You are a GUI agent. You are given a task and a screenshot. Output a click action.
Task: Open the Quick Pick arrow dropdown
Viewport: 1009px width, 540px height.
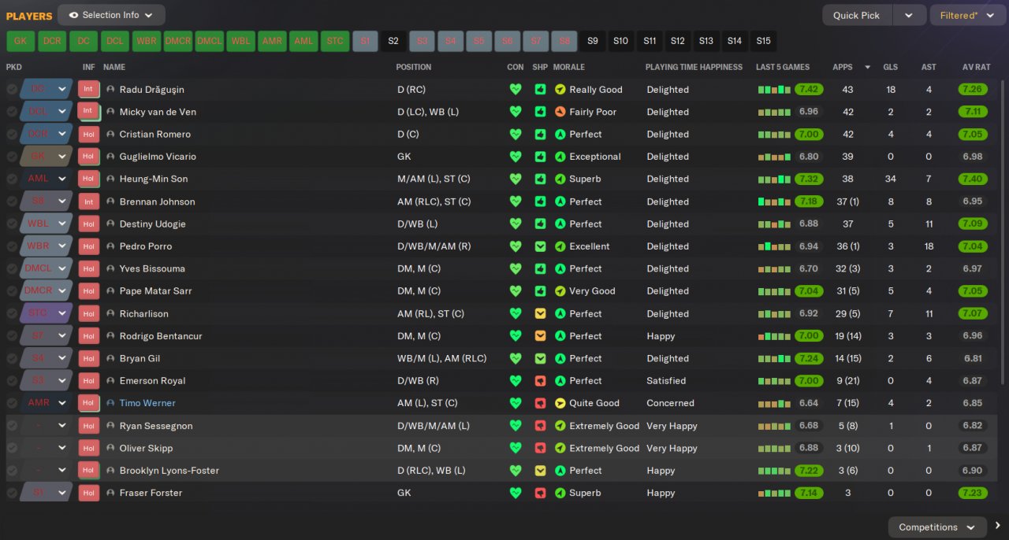coord(909,15)
